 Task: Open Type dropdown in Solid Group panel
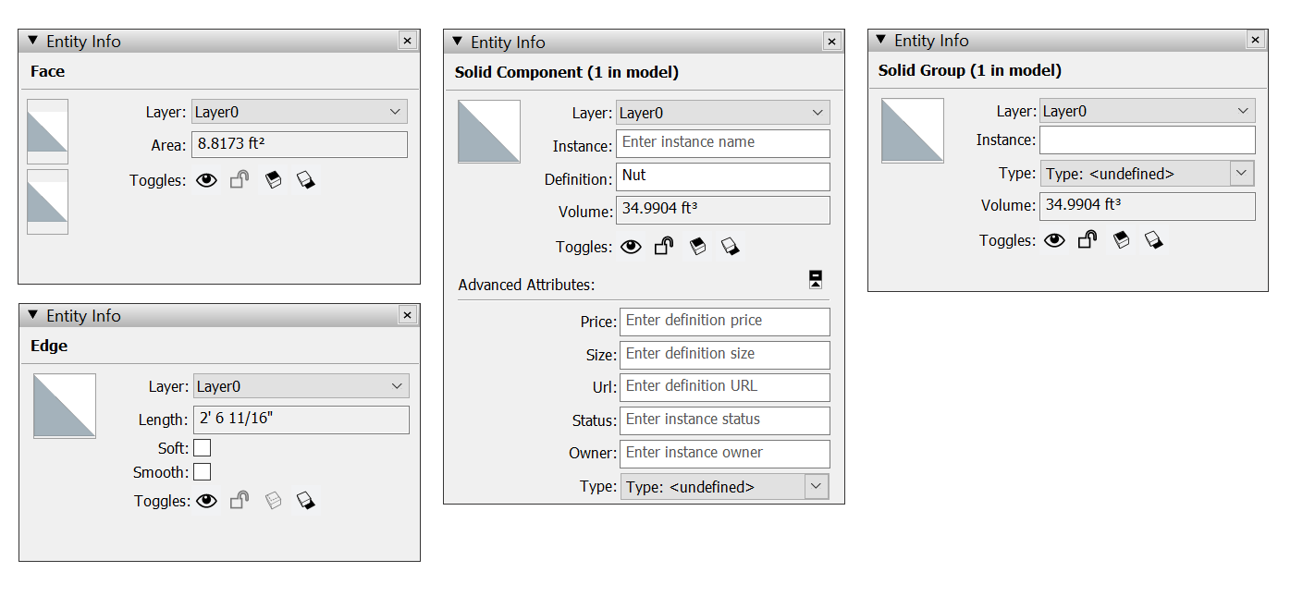[1148, 174]
